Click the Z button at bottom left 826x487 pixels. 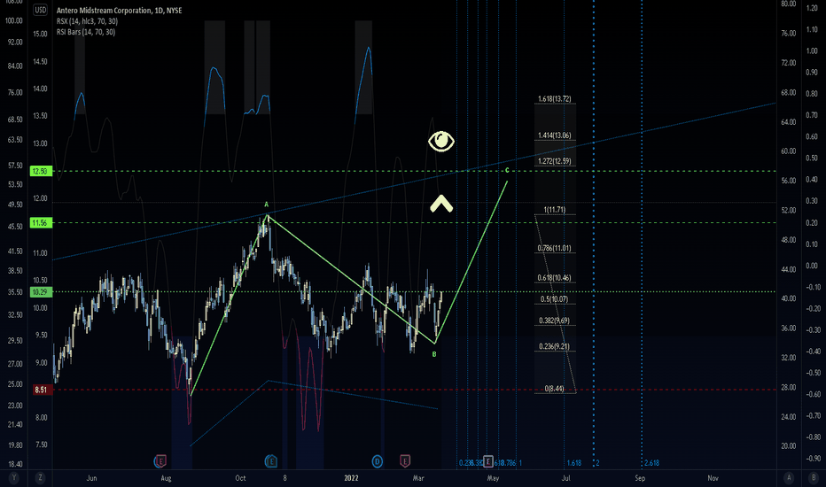[40, 478]
